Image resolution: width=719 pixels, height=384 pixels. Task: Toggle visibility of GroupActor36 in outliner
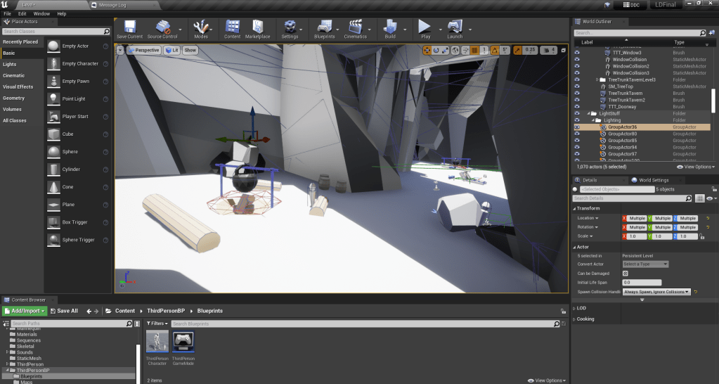point(577,127)
